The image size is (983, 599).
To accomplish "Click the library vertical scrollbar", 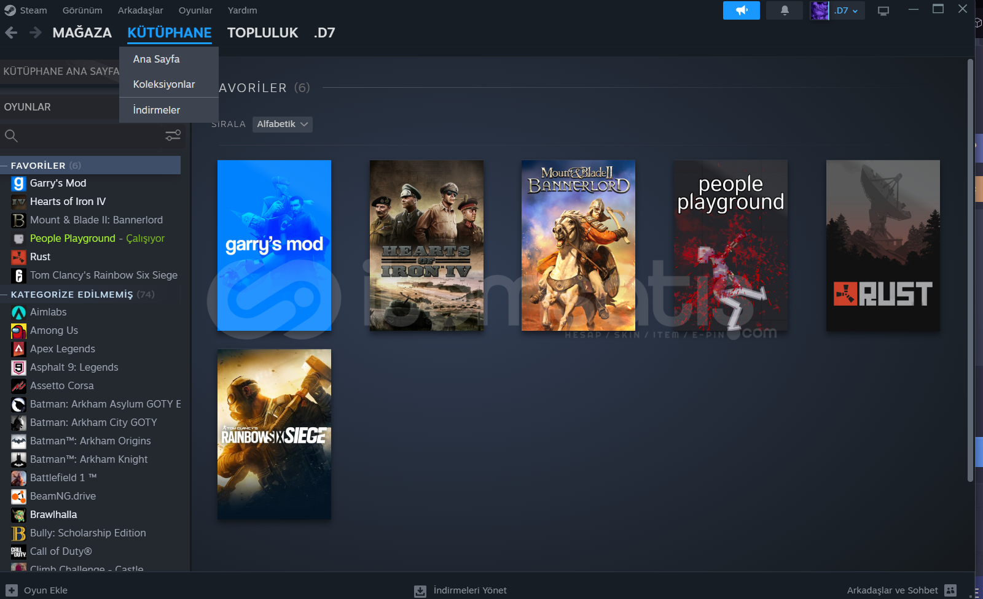I will point(970,270).
